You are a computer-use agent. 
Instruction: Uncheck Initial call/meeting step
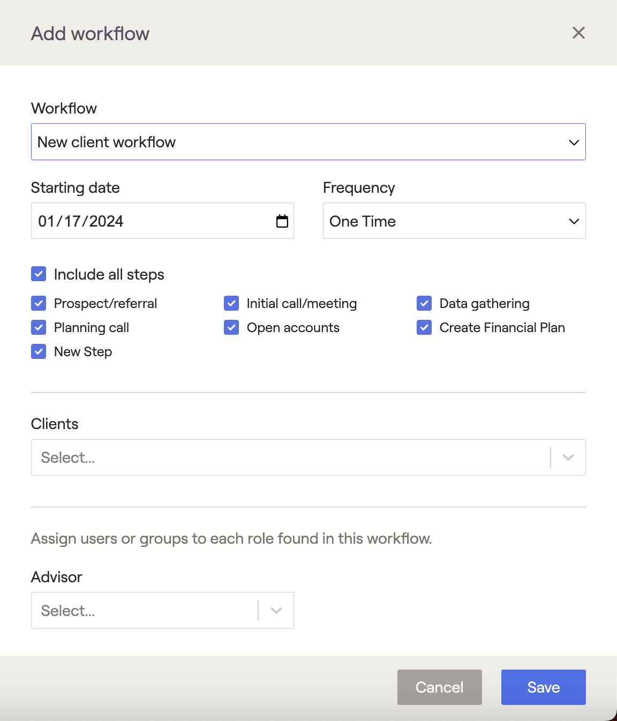click(x=231, y=303)
